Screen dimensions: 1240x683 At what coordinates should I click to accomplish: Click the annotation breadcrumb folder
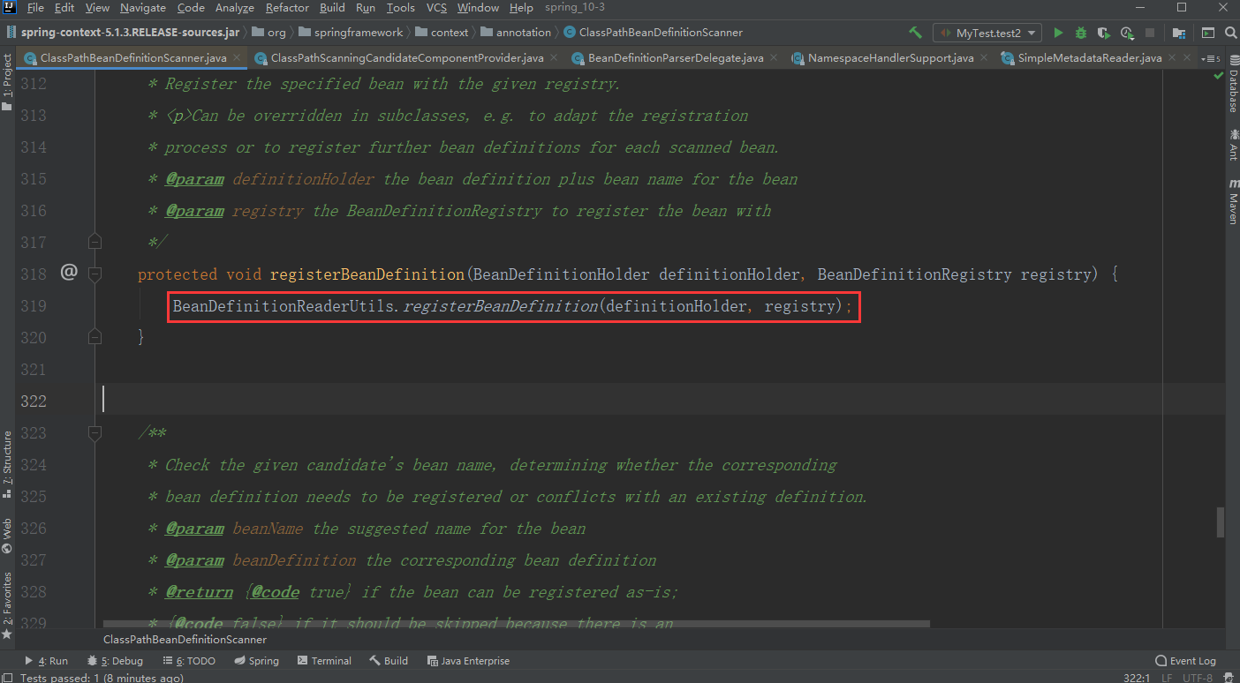pyautogui.click(x=516, y=33)
